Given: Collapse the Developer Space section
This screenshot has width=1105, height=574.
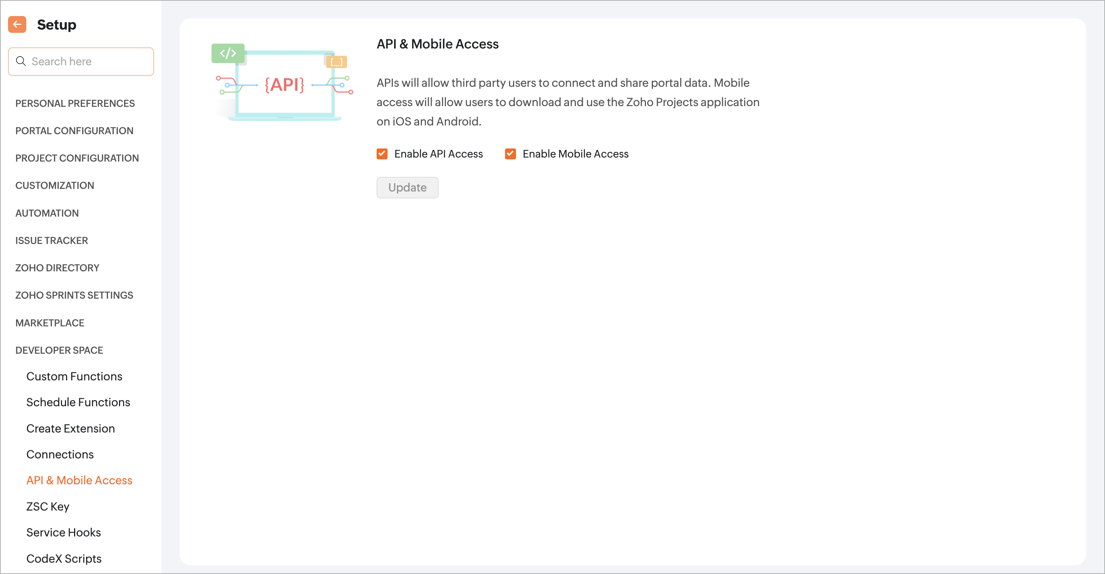Looking at the screenshot, I should pos(59,350).
